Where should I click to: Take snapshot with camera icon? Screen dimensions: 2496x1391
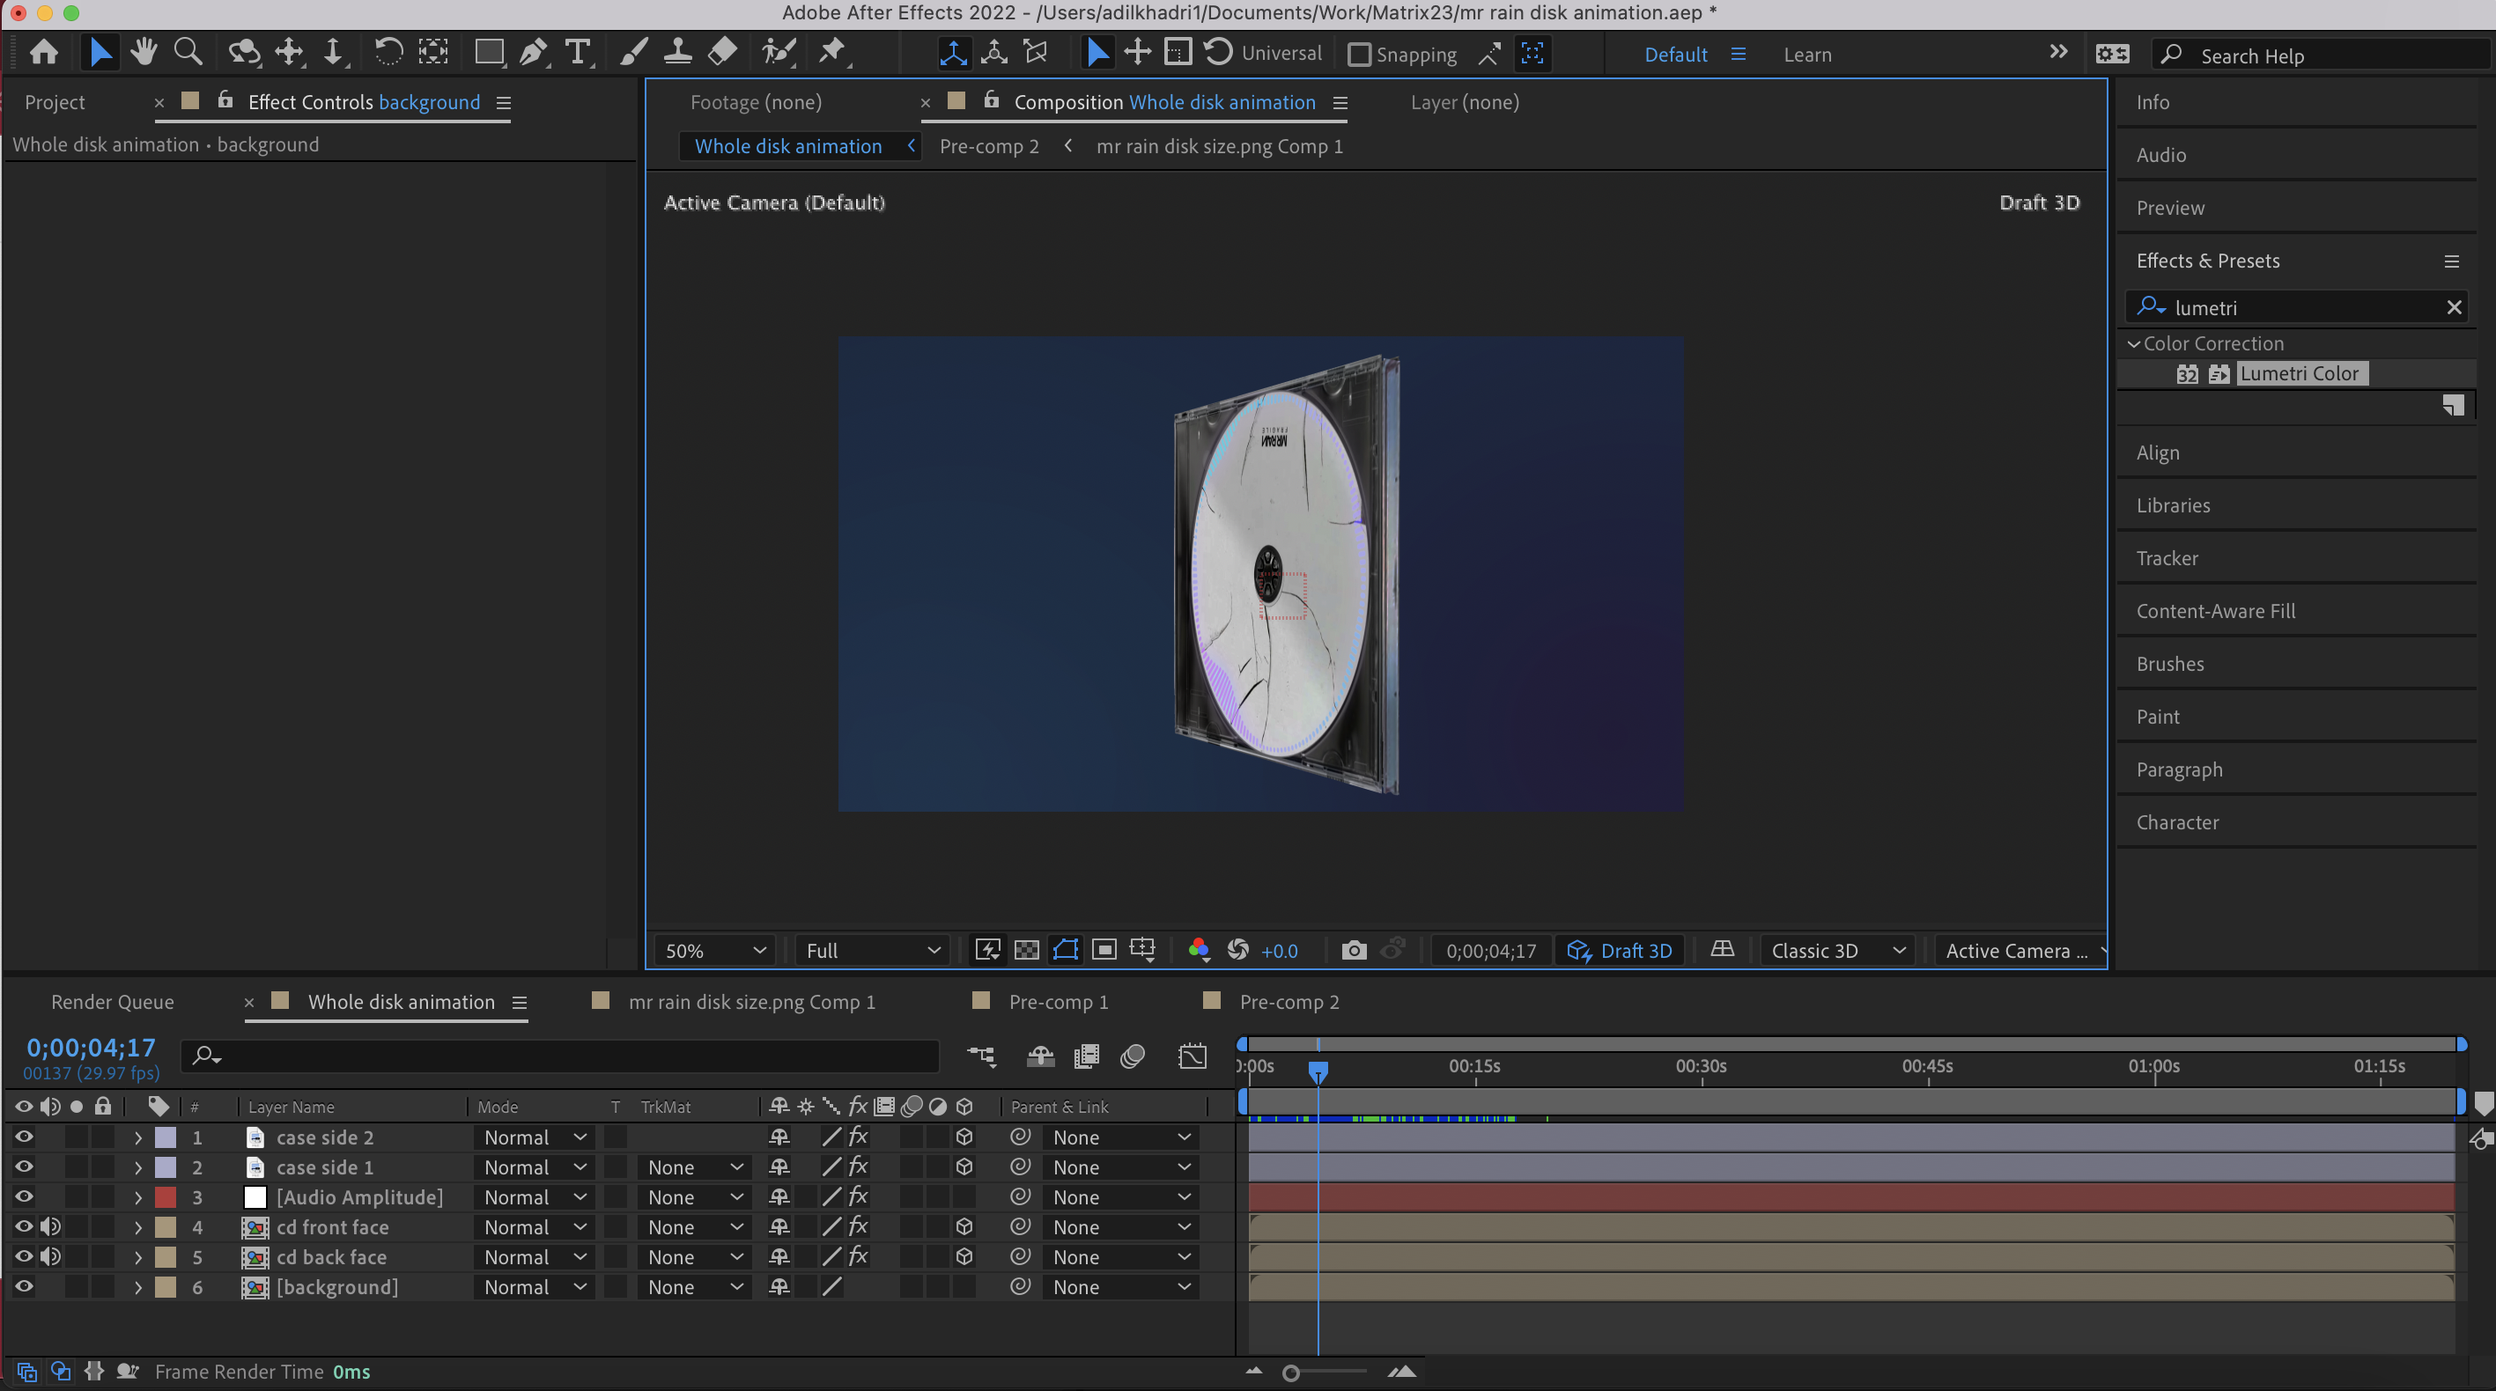pos(1354,950)
